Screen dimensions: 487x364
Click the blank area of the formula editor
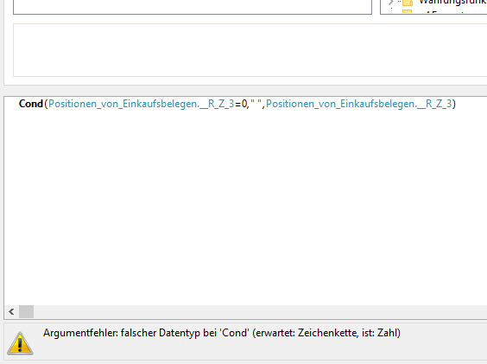click(245, 205)
